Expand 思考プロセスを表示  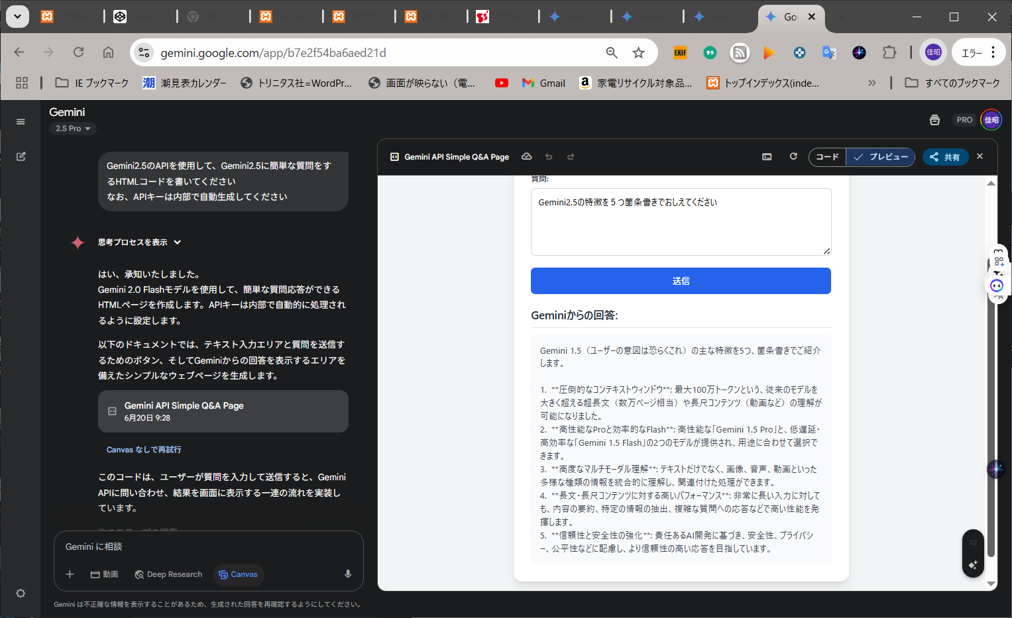tap(140, 242)
